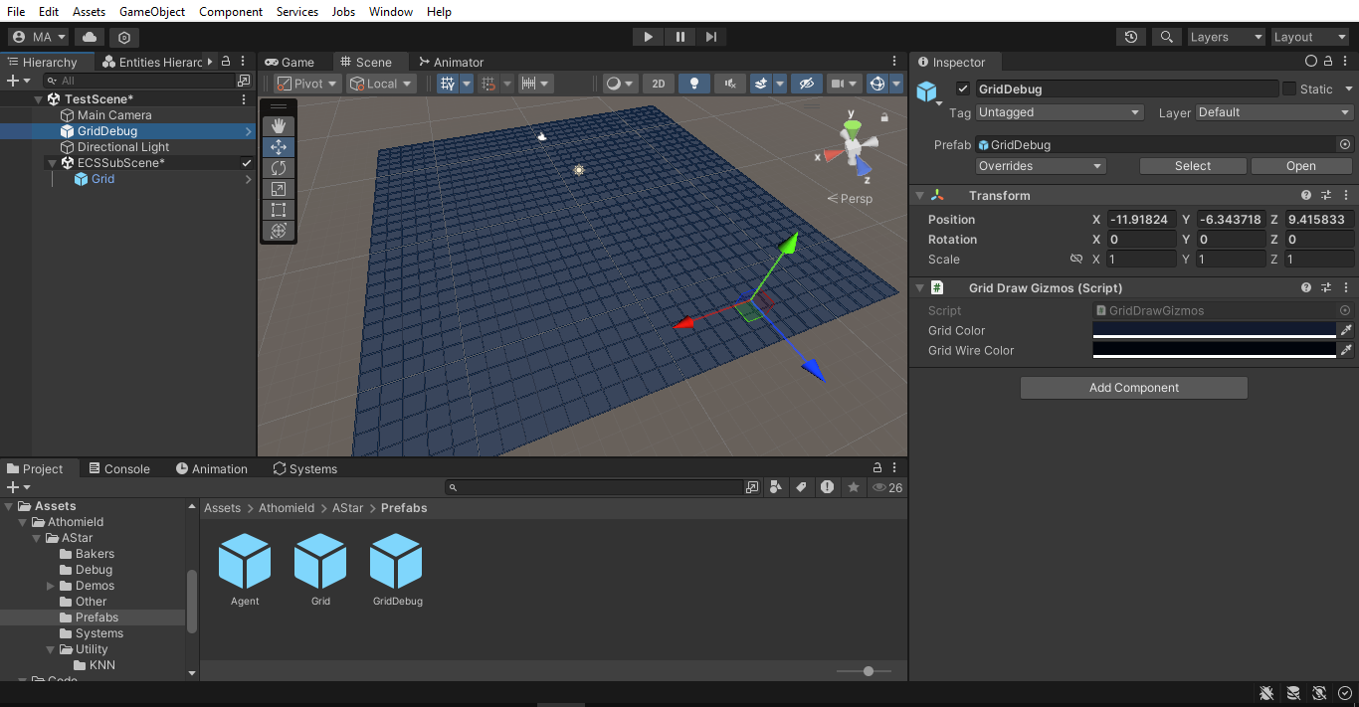Screen dimensions: 1359x707
Task: Open Undo History icon in top bar
Action: tap(1131, 37)
